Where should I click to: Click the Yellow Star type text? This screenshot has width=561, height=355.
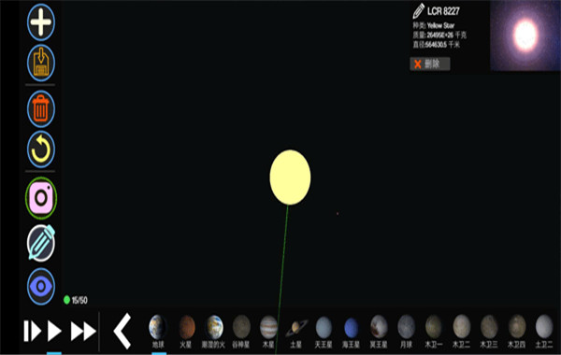pos(440,25)
